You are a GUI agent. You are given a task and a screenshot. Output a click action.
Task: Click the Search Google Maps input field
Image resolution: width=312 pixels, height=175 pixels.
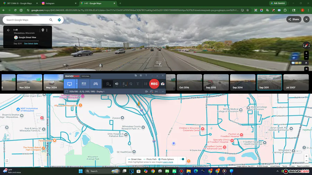tap(27, 20)
